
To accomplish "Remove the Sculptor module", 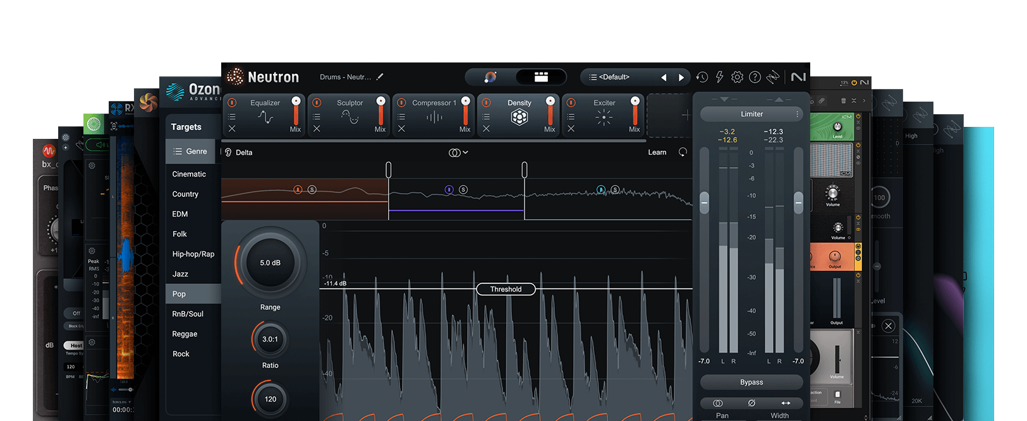I will click(x=317, y=129).
